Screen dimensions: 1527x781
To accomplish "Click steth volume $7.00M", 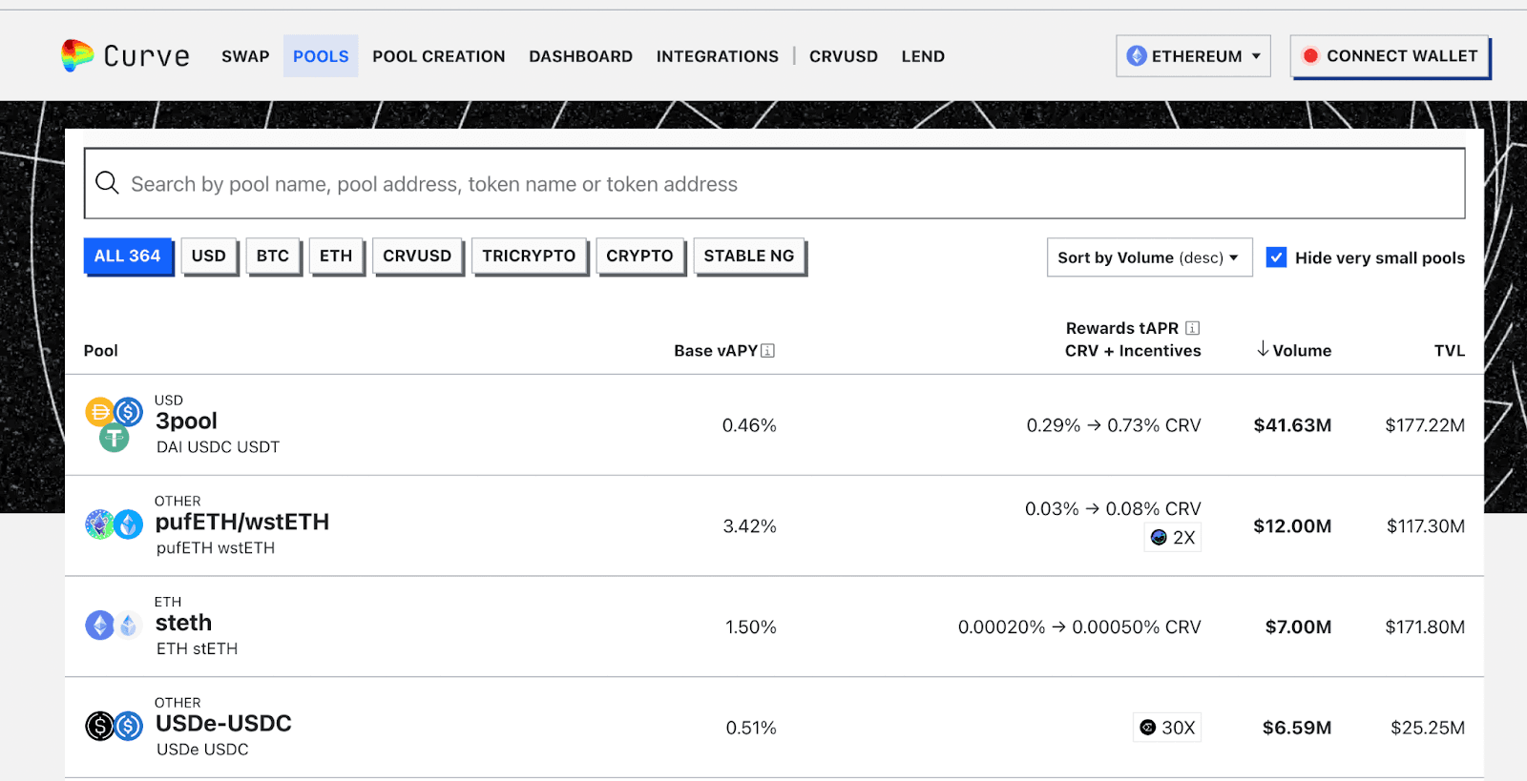I will point(1298,627).
